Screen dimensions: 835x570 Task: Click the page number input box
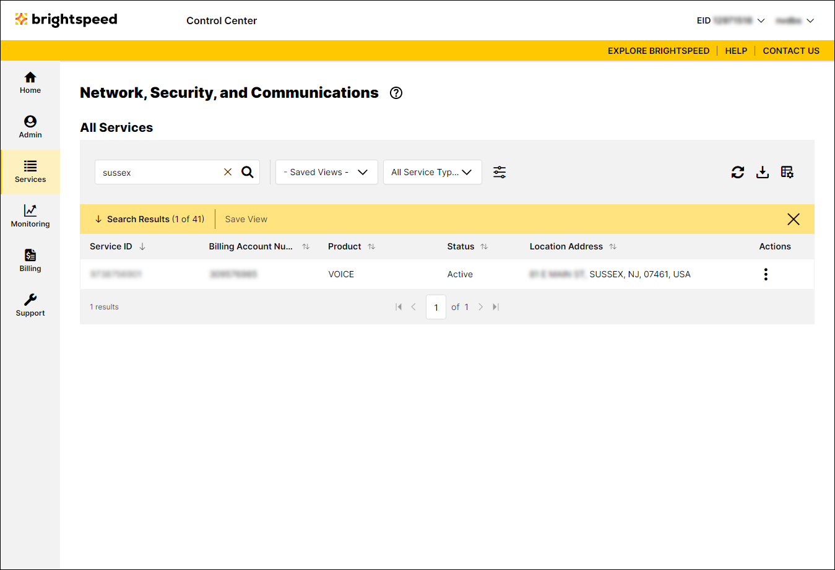coord(436,307)
